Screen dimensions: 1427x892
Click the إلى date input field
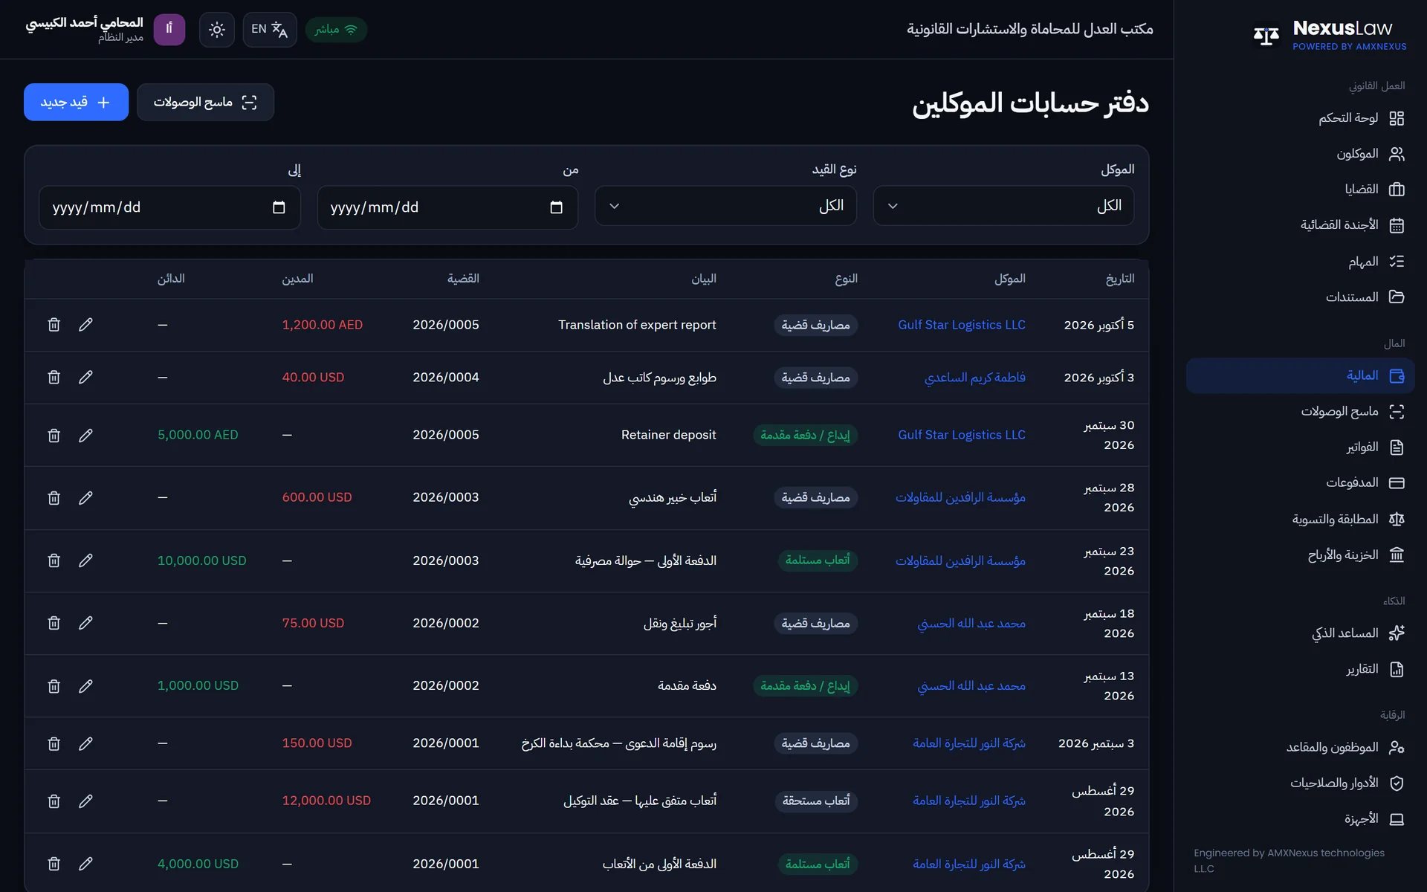coord(169,207)
